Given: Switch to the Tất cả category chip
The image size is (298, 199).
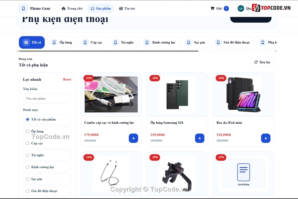Looking at the screenshot, I should point(32,42).
